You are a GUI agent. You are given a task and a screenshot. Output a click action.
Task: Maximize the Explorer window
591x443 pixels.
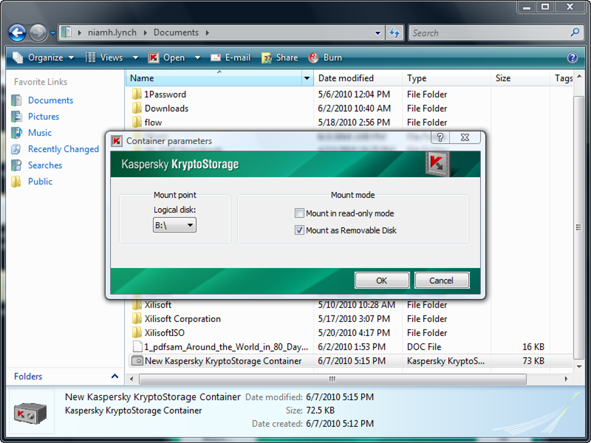pos(545,6)
